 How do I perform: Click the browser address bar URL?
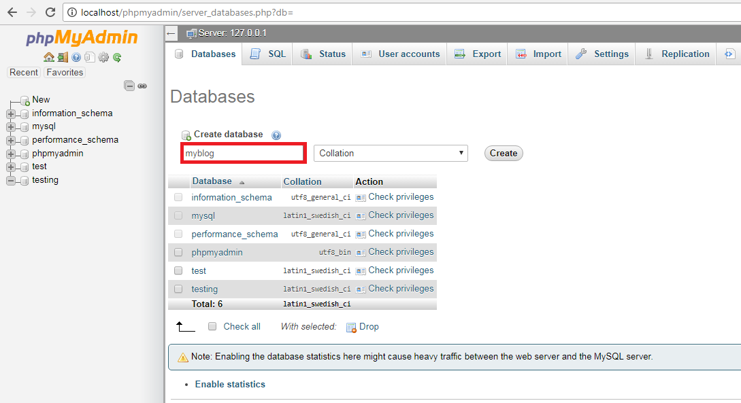(186, 13)
